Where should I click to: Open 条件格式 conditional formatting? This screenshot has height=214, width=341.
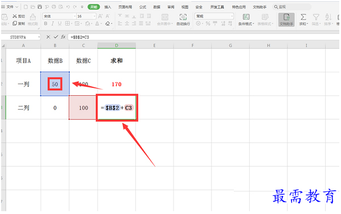[246, 20]
